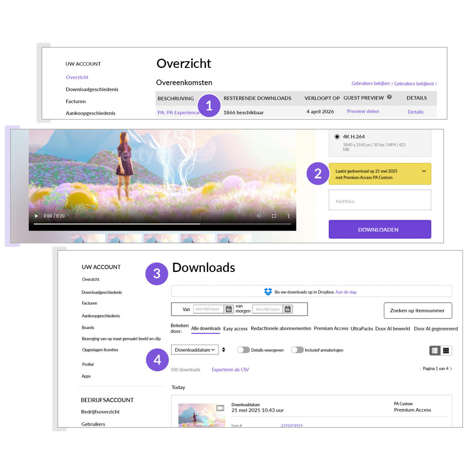The image size is (476, 476).
Task: Open the three-dot menu in the video player
Action: 289,216
